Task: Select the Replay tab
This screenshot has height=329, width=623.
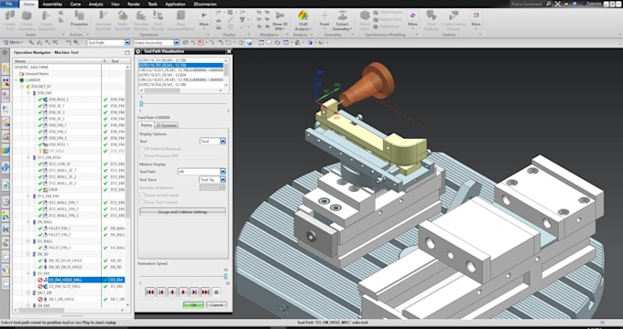Action: (147, 125)
